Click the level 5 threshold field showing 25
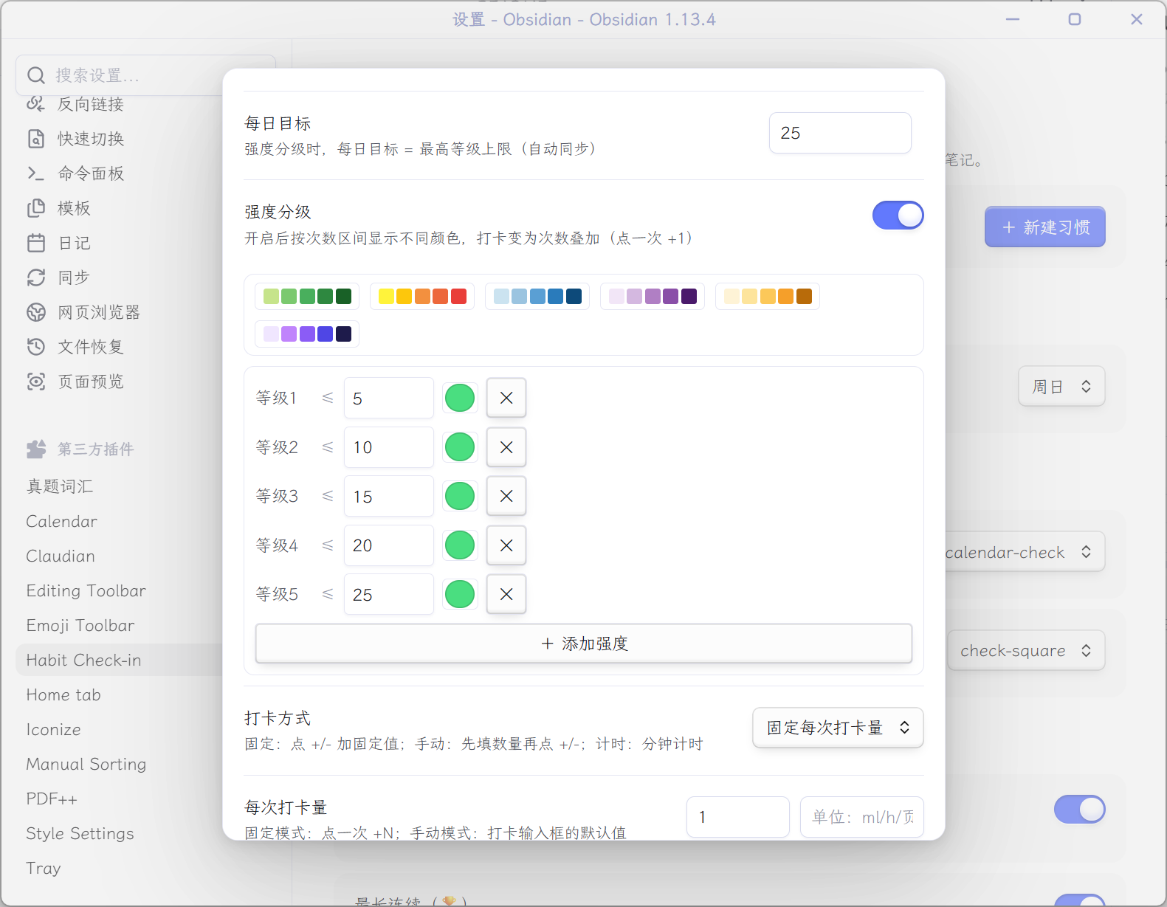Image resolution: width=1167 pixels, height=907 pixels. tap(389, 594)
